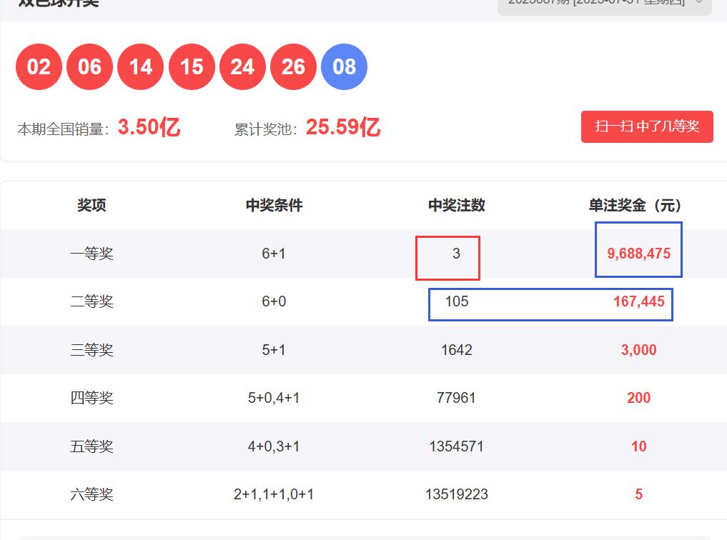Select the 六等奖 row label
The image size is (727, 540).
(x=92, y=494)
